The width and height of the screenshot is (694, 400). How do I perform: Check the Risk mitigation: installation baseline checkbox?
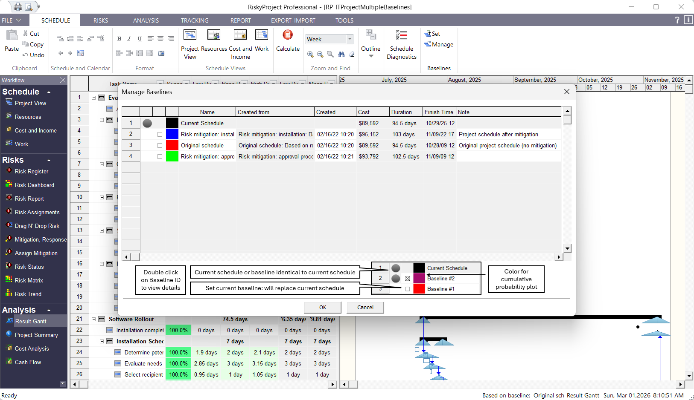(160, 134)
